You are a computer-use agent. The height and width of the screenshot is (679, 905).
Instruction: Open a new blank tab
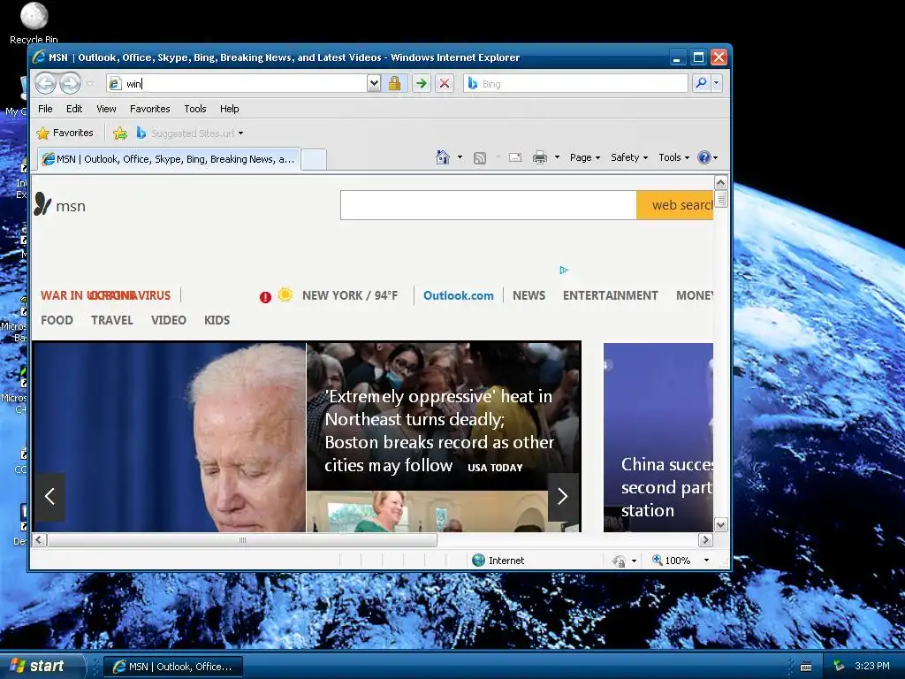(314, 159)
